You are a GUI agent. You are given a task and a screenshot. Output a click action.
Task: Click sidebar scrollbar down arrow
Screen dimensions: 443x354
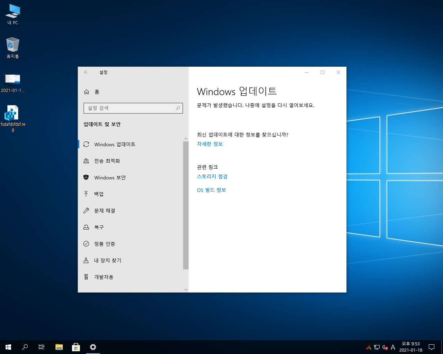(186, 289)
